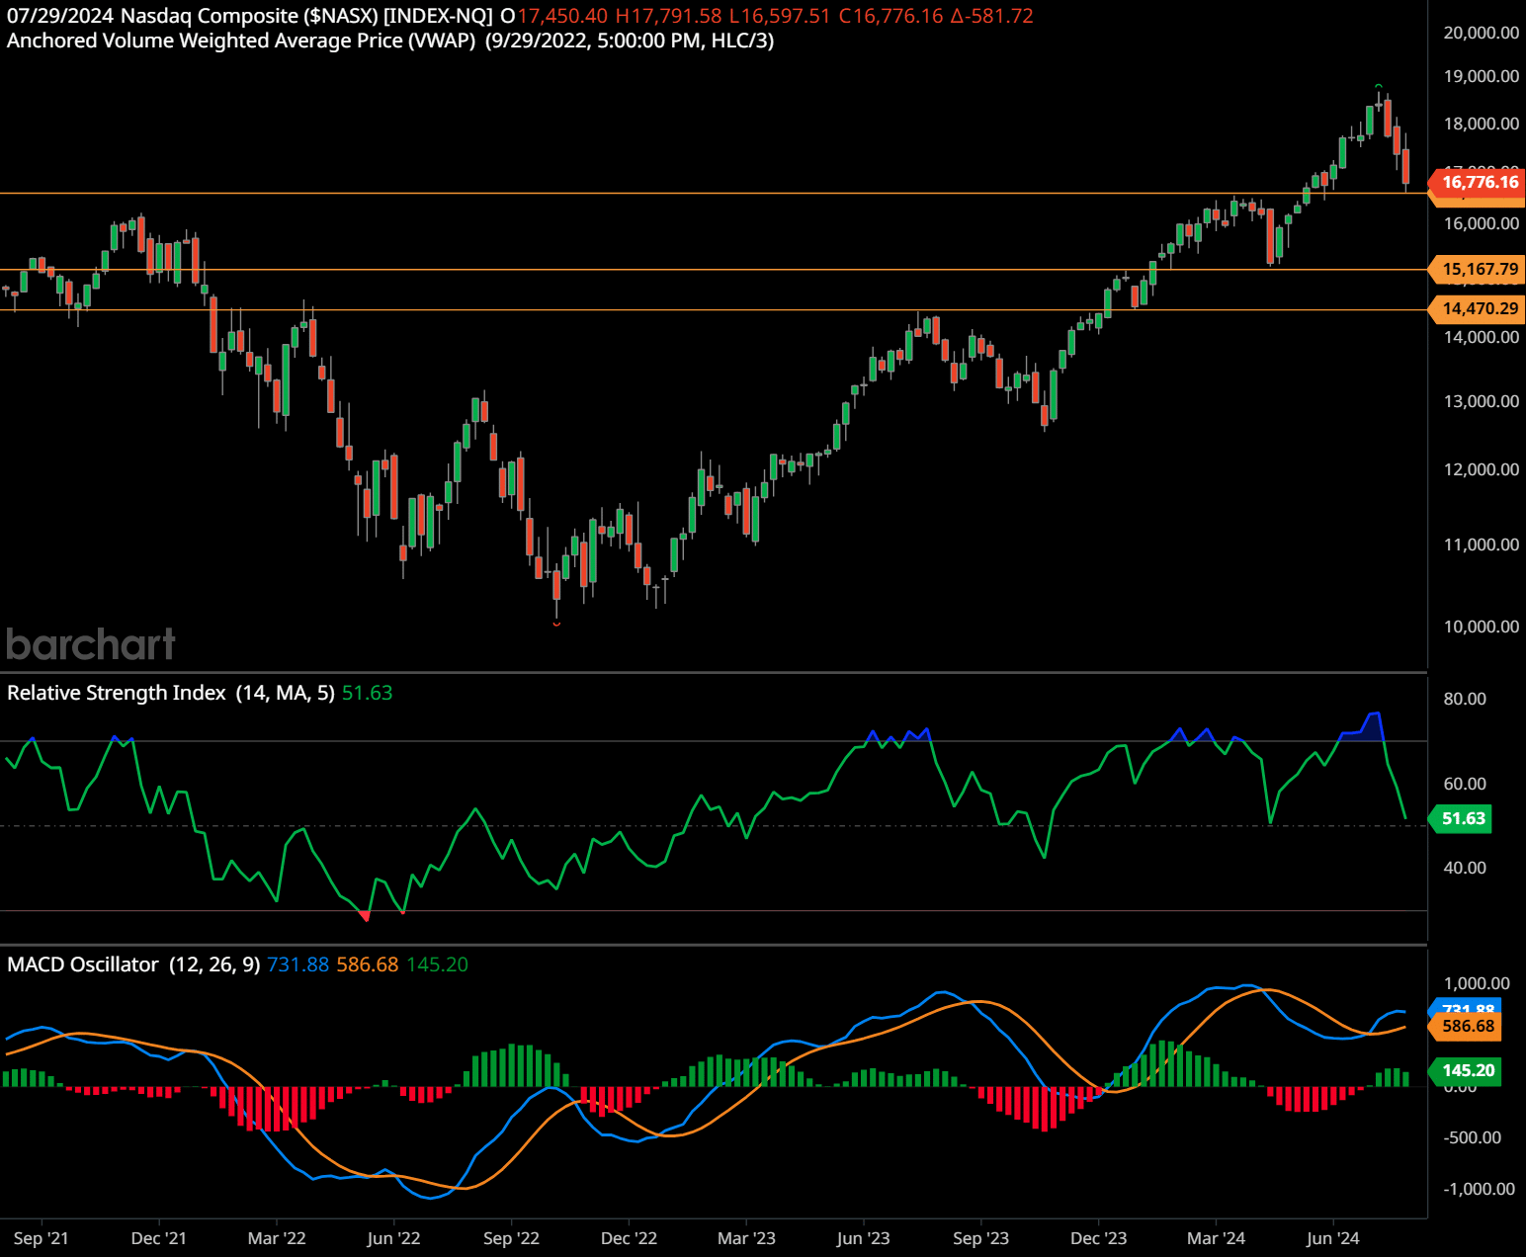Screen dimensions: 1526x1257
Task: Click the RSI 80.00 axis label
Action: tap(1464, 699)
